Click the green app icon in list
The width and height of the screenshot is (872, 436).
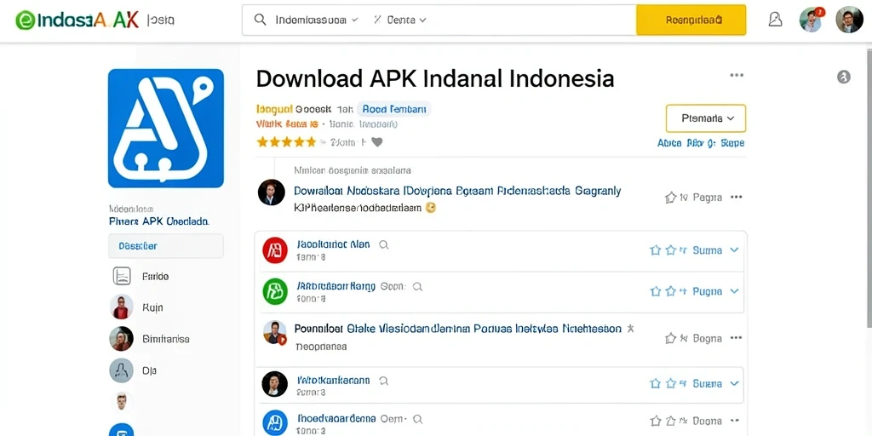[x=275, y=291]
